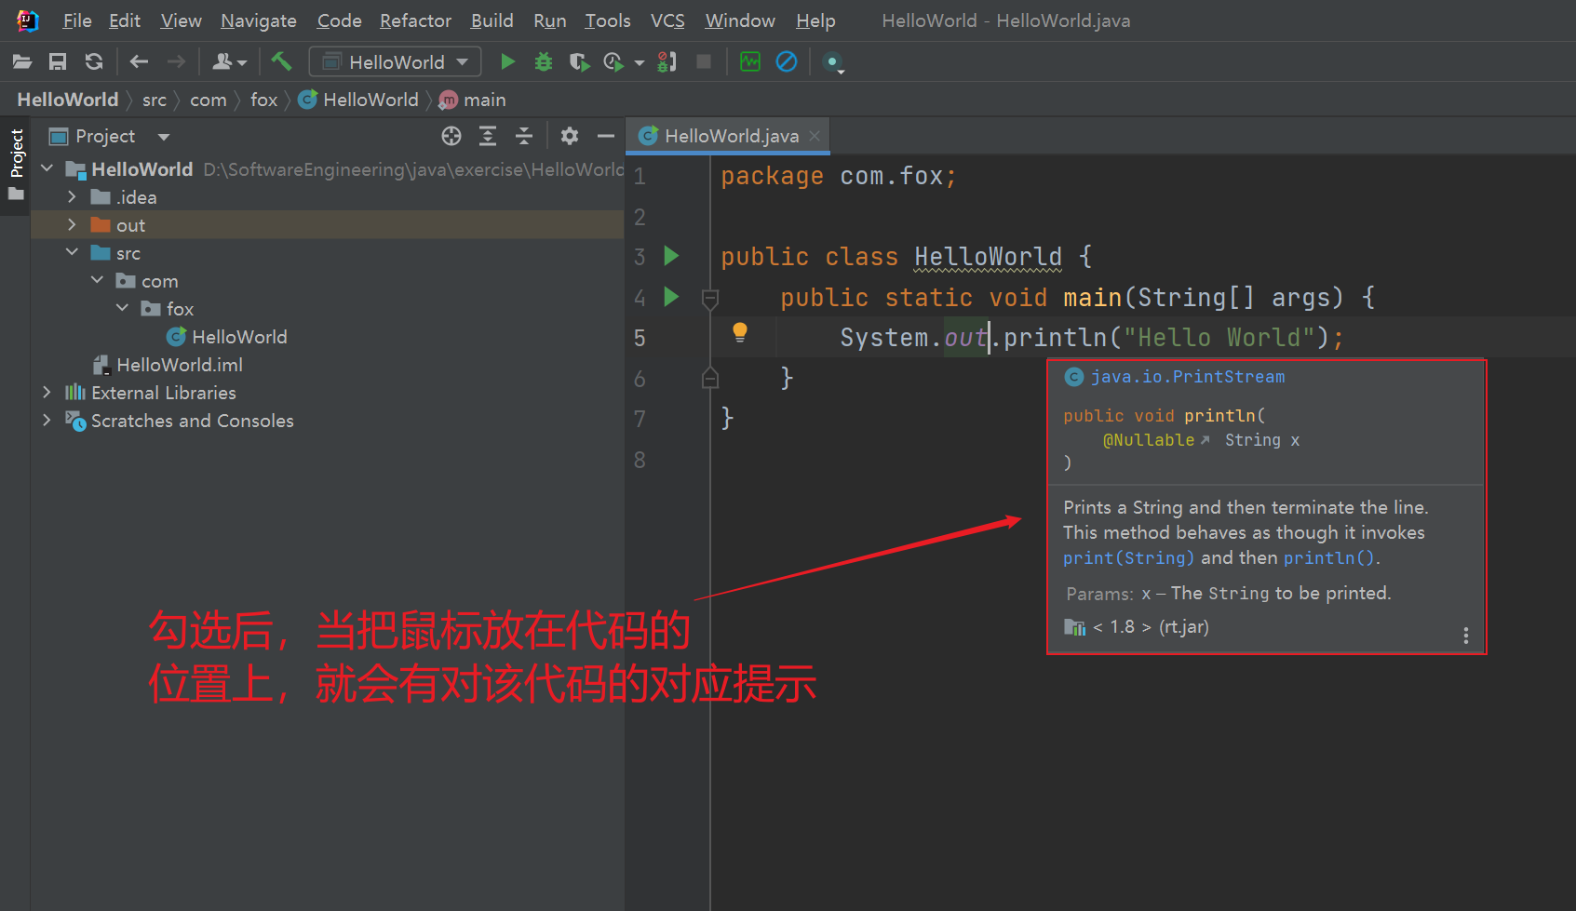Viewport: 1576px width, 911px height.
Task: Click the fox breadcrumb
Action: pos(264,100)
